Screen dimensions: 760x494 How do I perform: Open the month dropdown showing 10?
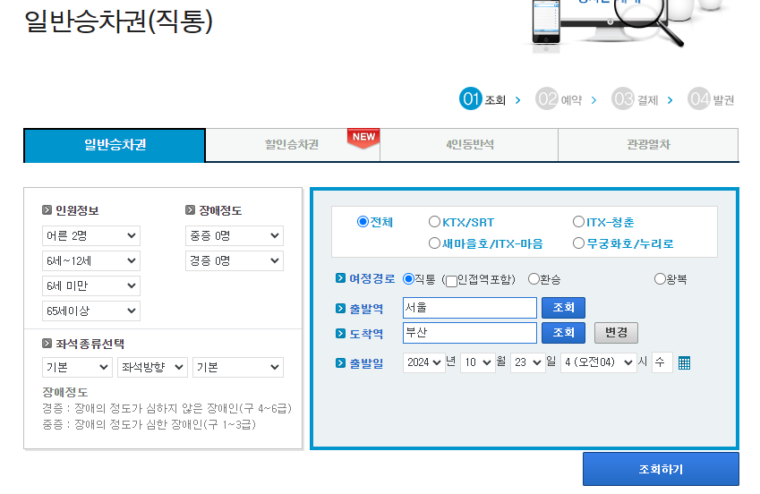pos(478,362)
